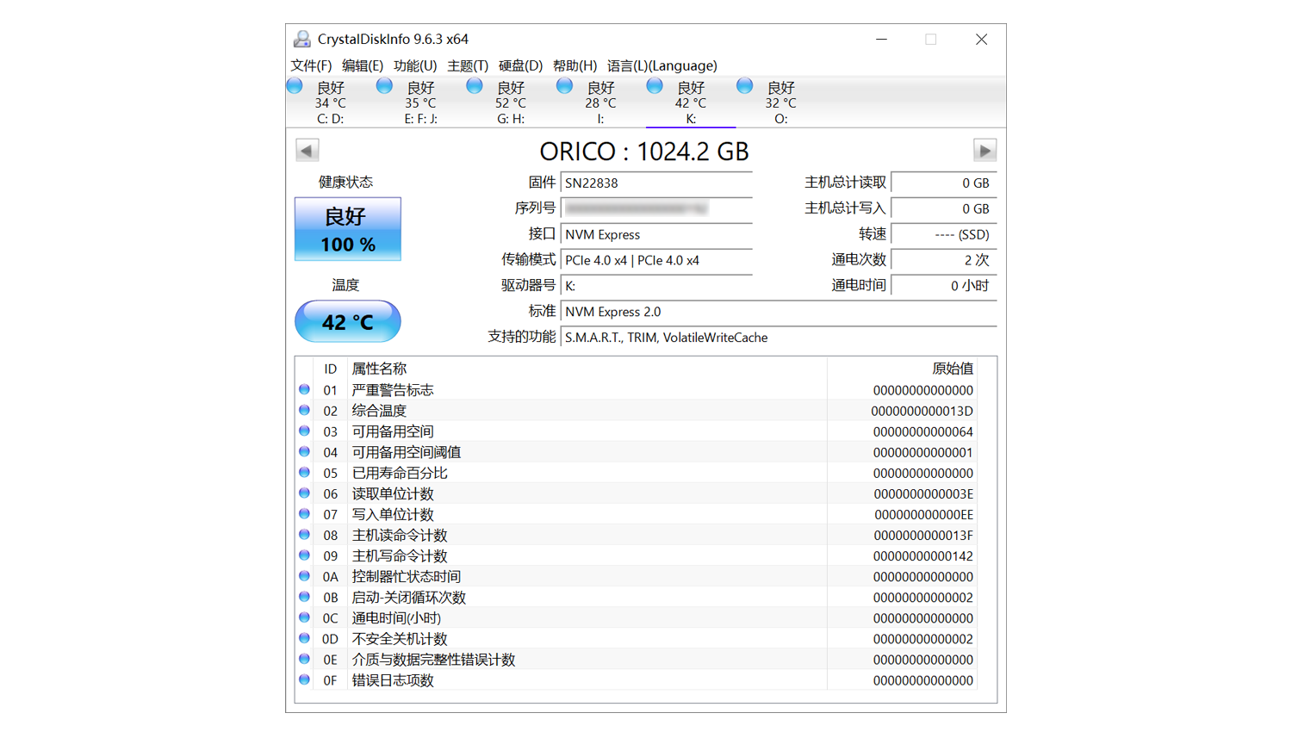
Task: Click the standard field NVM Express 2.0
Action: [779, 312]
